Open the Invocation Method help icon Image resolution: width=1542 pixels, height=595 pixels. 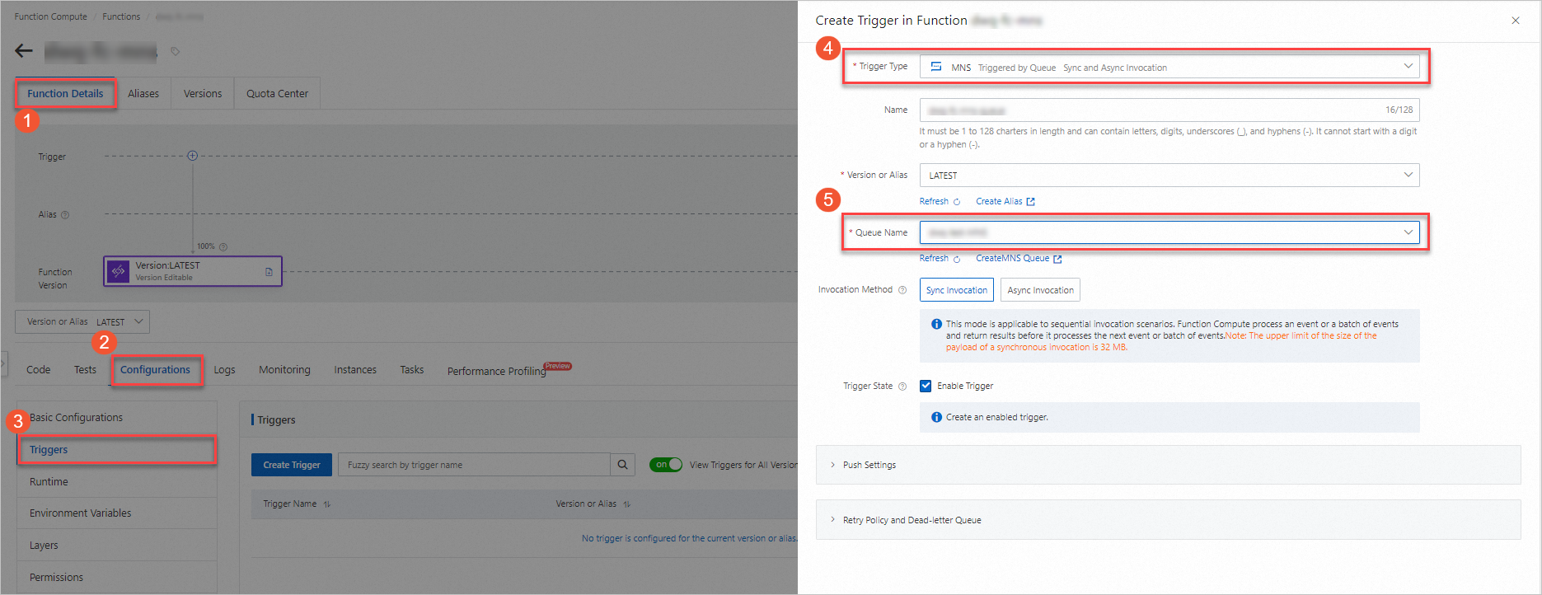902,290
